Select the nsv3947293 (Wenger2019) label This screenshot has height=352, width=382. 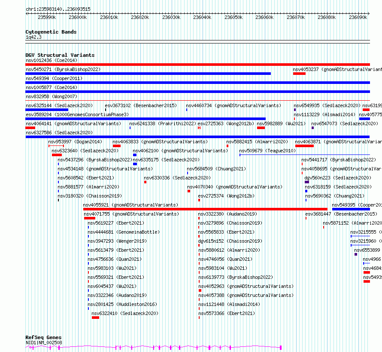118,241
